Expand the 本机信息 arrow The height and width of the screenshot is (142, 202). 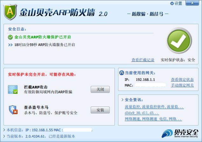point(4,130)
